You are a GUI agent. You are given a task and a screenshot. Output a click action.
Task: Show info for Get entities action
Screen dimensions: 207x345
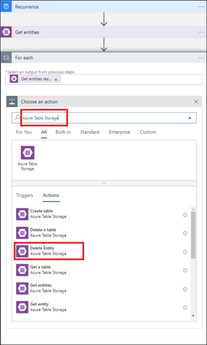[185, 289]
